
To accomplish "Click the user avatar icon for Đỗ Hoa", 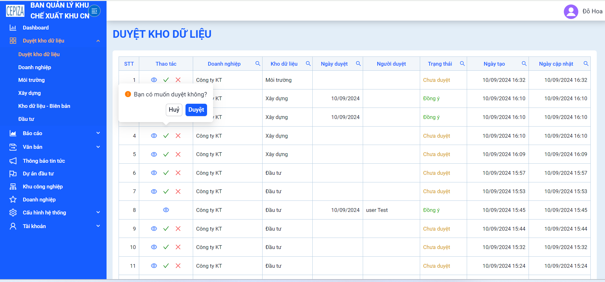I will coord(571,11).
